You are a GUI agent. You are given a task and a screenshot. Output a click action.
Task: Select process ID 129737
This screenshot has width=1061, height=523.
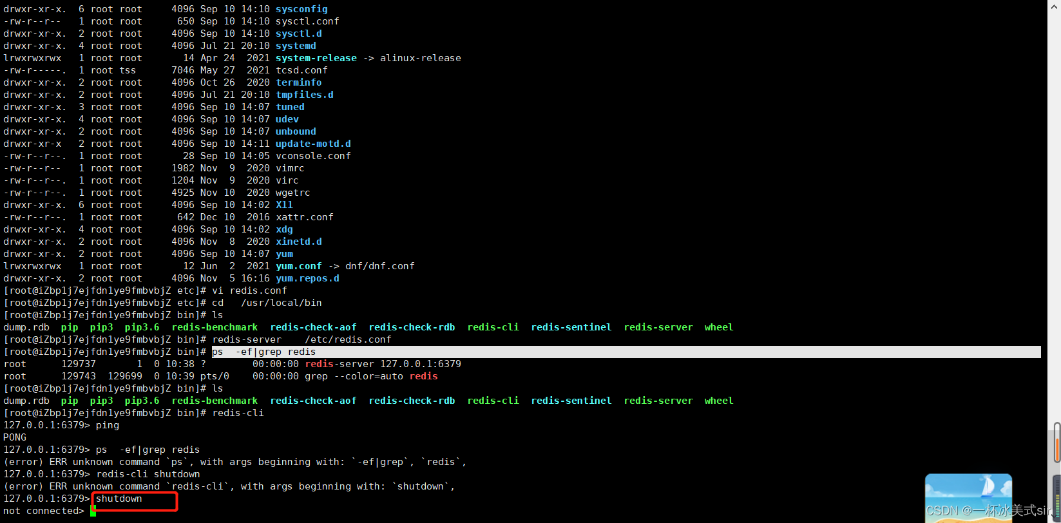[79, 364]
